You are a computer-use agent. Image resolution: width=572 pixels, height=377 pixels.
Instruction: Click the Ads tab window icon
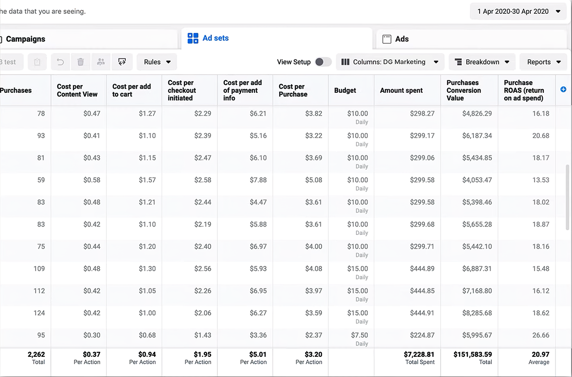(x=387, y=39)
